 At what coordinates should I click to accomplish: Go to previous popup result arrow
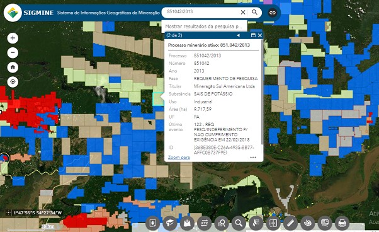[239, 35]
